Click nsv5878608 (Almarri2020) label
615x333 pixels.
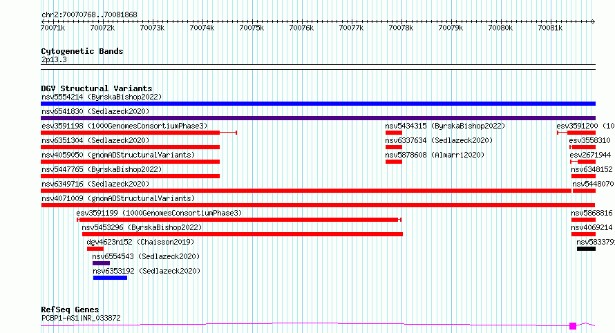435,155
